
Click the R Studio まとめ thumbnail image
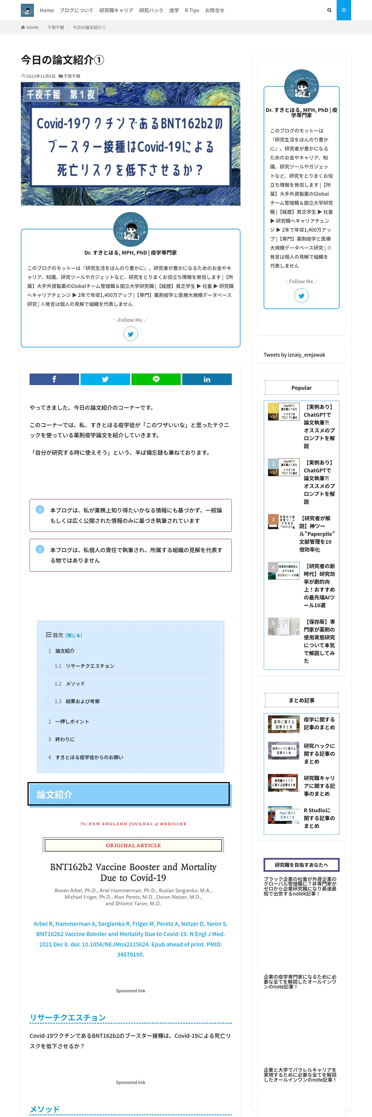(284, 815)
